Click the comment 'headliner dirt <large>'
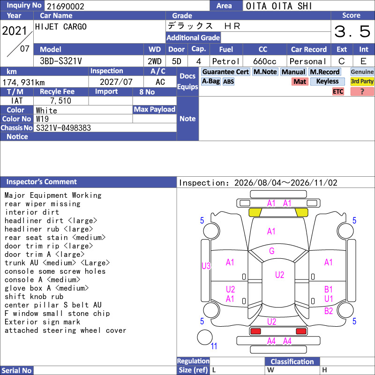The width and height of the screenshot is (375, 375). (51, 220)
